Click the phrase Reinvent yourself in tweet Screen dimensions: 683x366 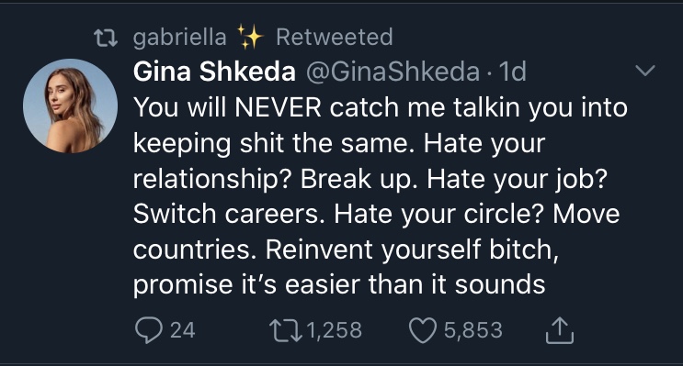pos(373,250)
